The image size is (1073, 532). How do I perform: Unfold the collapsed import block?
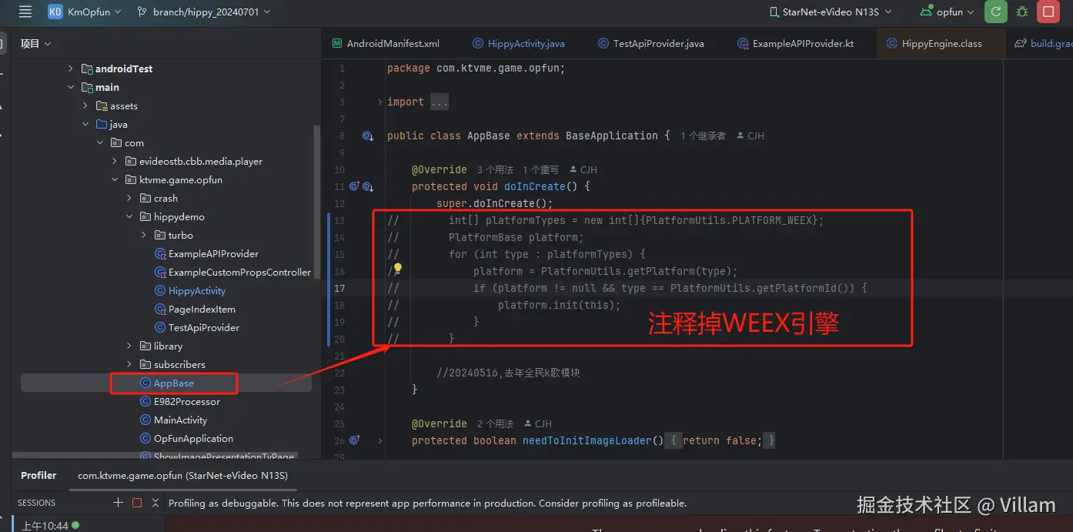click(380, 102)
